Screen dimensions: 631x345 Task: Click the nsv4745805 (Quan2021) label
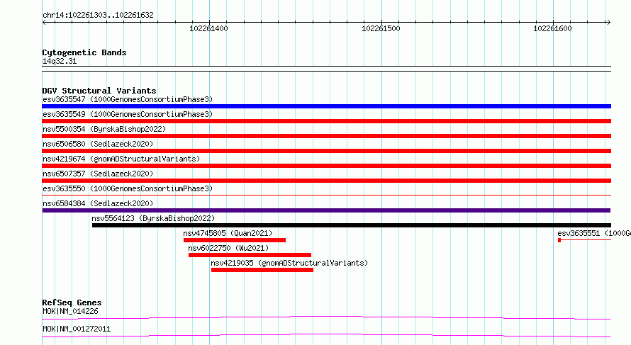(x=228, y=233)
